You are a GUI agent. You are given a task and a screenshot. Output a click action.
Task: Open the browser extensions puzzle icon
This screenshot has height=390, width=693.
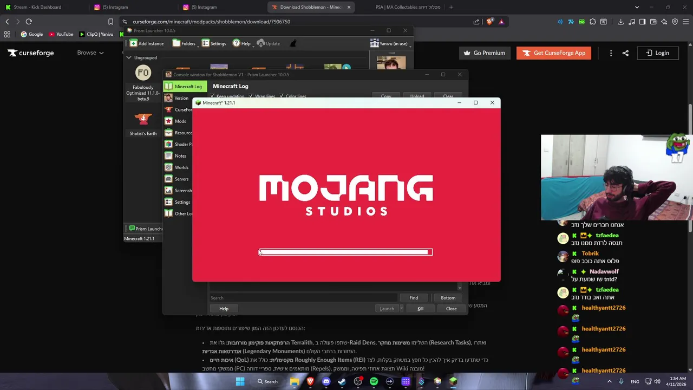click(x=593, y=22)
